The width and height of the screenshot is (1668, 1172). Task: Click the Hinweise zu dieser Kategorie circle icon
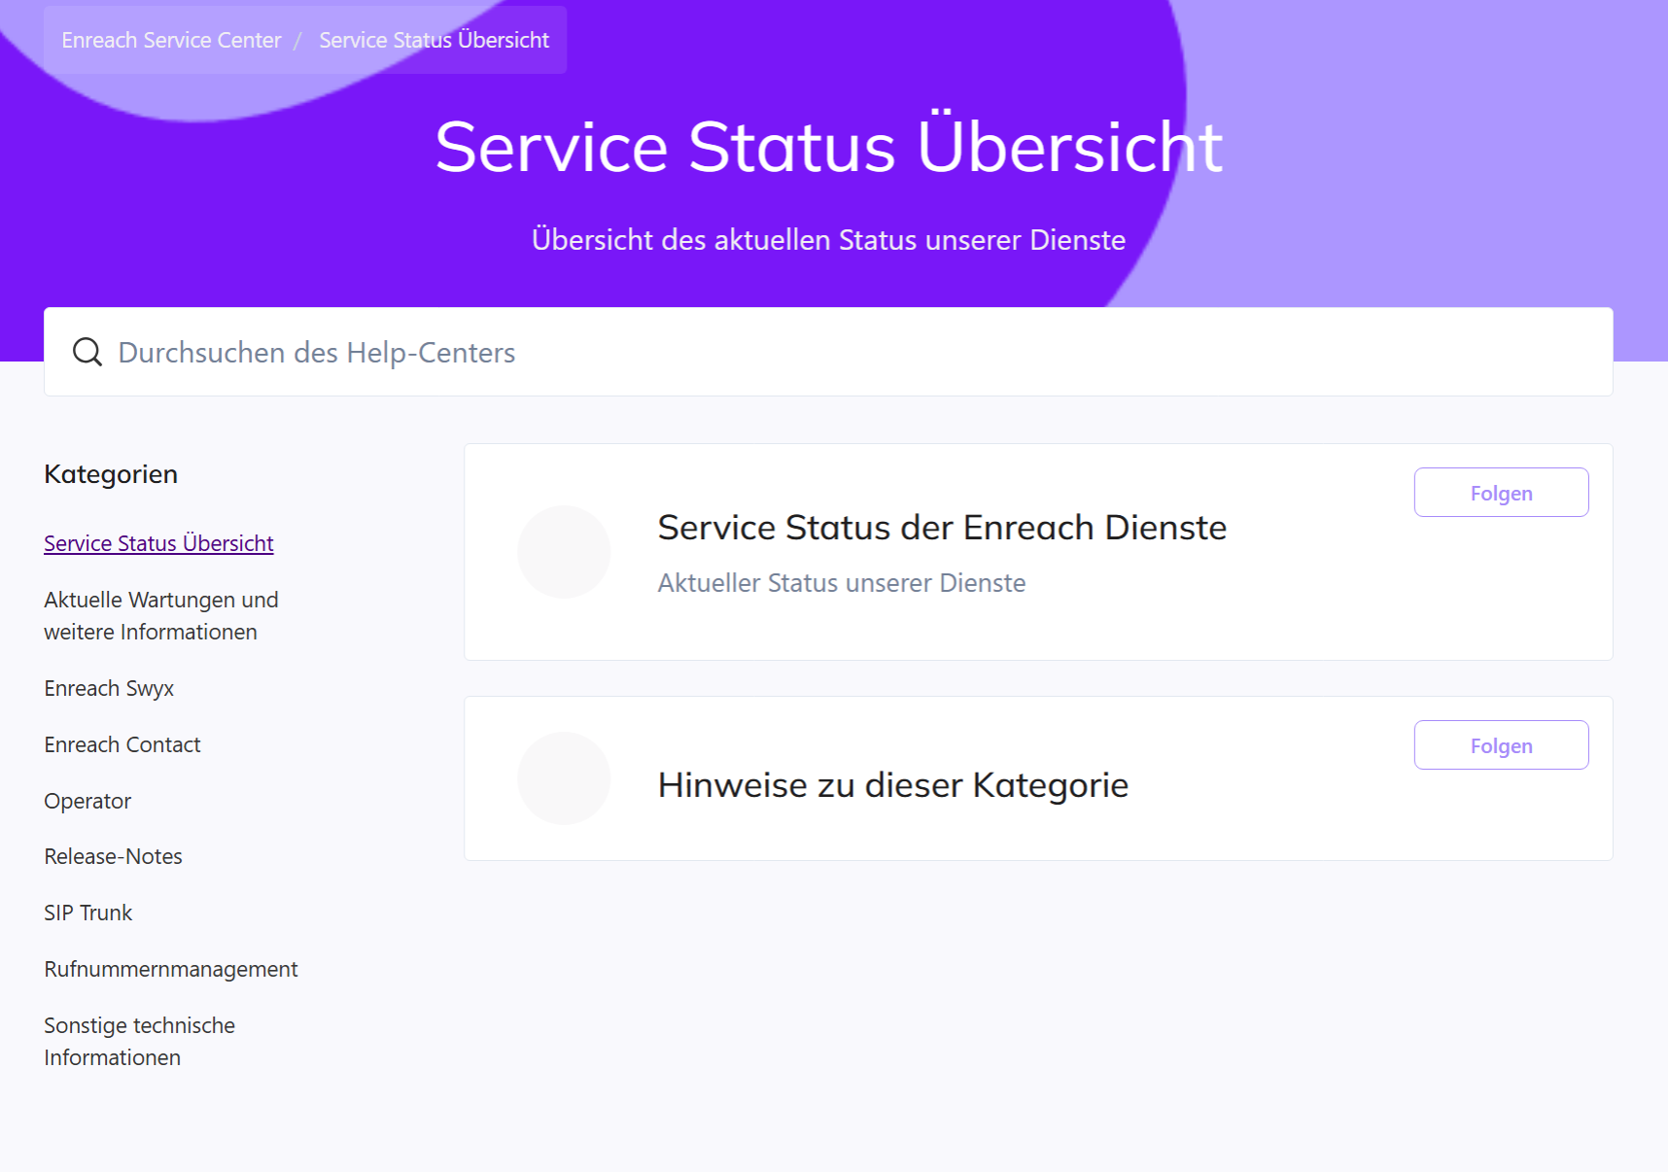[x=564, y=778]
